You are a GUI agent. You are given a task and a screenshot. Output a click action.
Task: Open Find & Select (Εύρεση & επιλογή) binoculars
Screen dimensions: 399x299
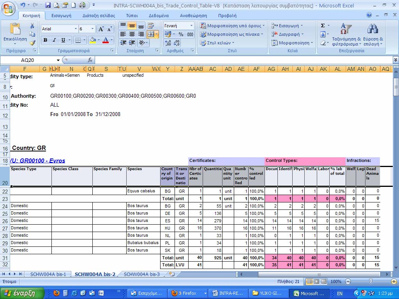tap(373, 34)
